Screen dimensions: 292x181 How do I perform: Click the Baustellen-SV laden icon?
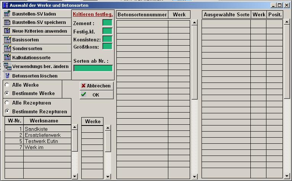[7, 14]
